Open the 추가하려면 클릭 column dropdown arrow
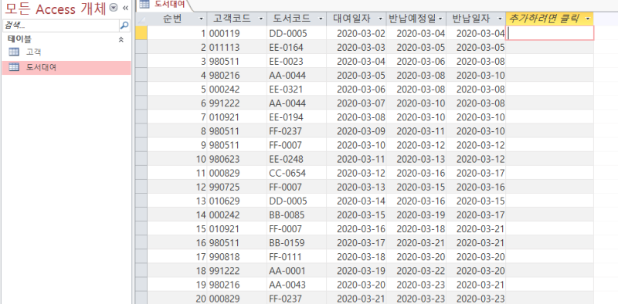Viewport: 618px width, 304px height. [x=589, y=19]
